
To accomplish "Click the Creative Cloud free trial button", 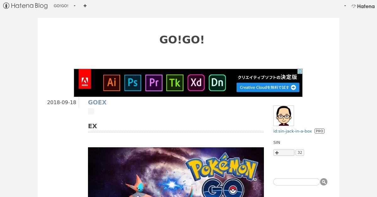I will pos(268,88).
